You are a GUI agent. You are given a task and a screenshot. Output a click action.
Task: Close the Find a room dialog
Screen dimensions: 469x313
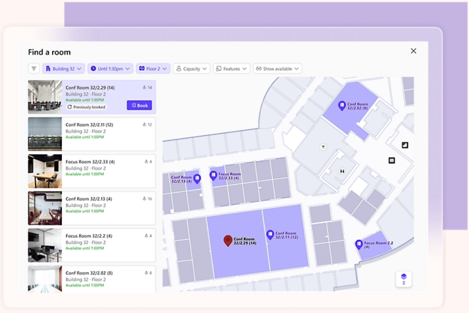(413, 51)
